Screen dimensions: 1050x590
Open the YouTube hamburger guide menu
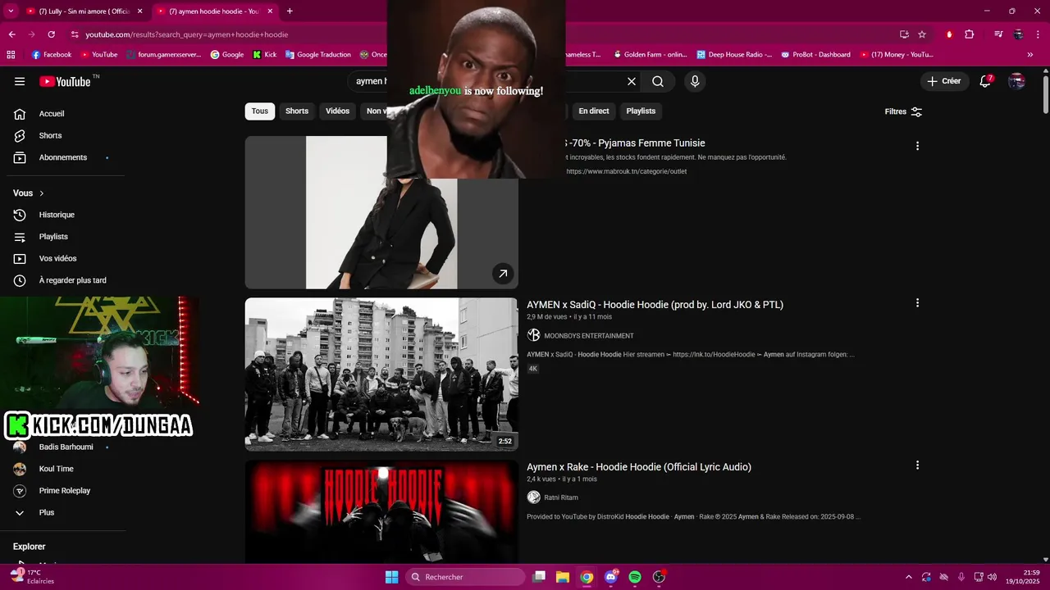20,81
